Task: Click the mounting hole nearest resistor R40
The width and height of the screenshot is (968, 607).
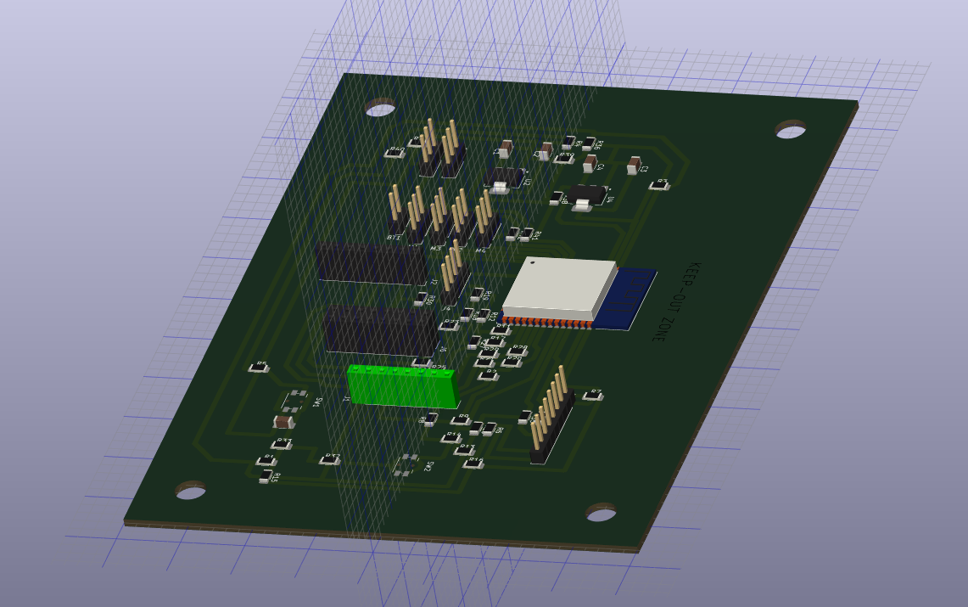Action: (381, 108)
